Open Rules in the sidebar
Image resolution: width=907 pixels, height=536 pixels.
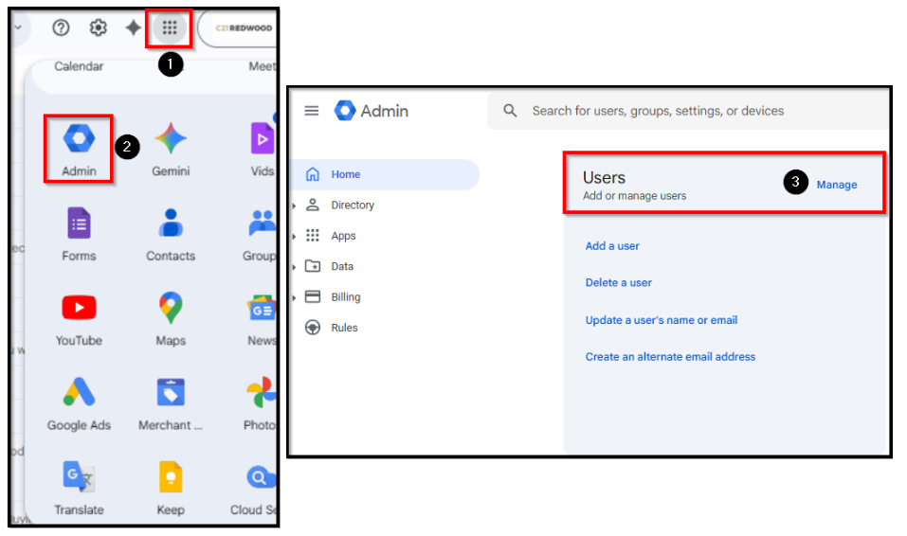pos(344,328)
